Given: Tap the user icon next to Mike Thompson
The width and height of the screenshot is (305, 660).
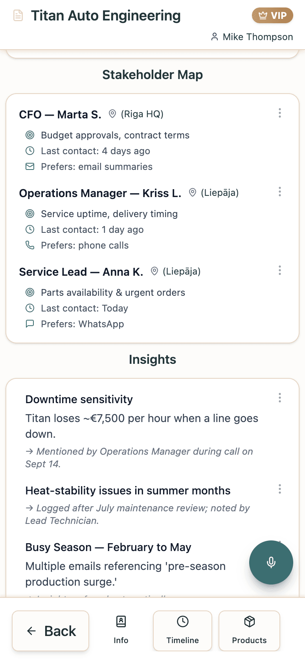Looking at the screenshot, I should pyautogui.click(x=215, y=37).
